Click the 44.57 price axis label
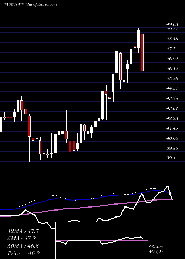 point(172,88)
